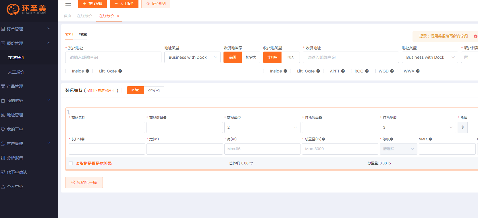
Task: Close the active 在线报价 tab
Action: (x=118, y=16)
